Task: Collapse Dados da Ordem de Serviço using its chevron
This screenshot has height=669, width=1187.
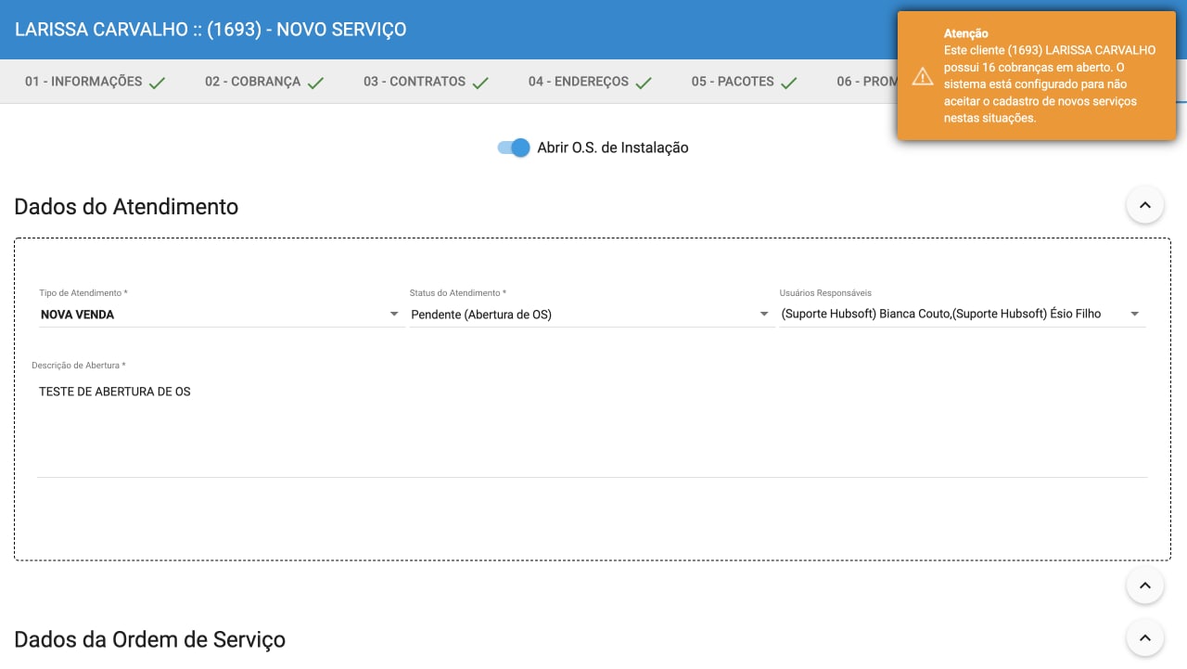Action: click(1144, 638)
